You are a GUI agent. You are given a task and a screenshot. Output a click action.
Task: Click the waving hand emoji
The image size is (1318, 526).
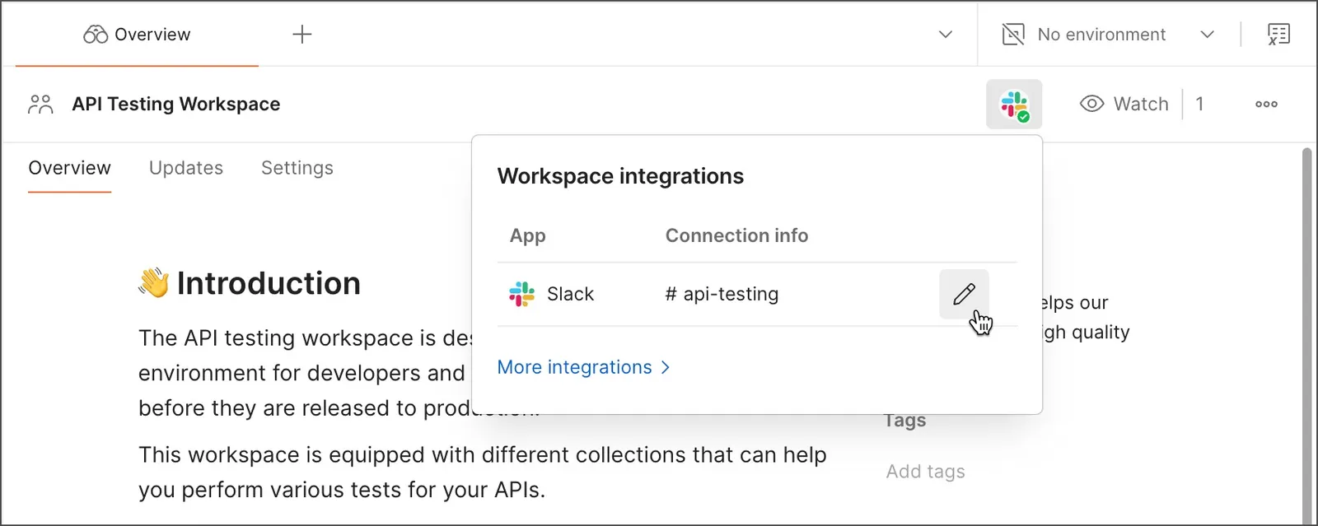coord(153,282)
